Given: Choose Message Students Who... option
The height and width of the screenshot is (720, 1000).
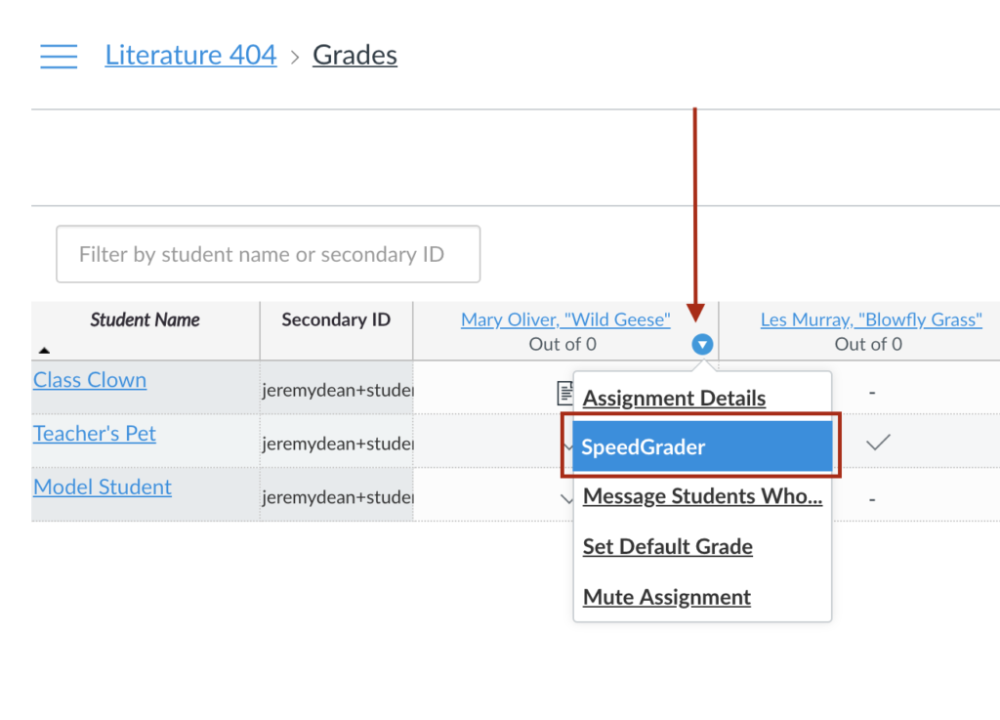Looking at the screenshot, I should [702, 496].
